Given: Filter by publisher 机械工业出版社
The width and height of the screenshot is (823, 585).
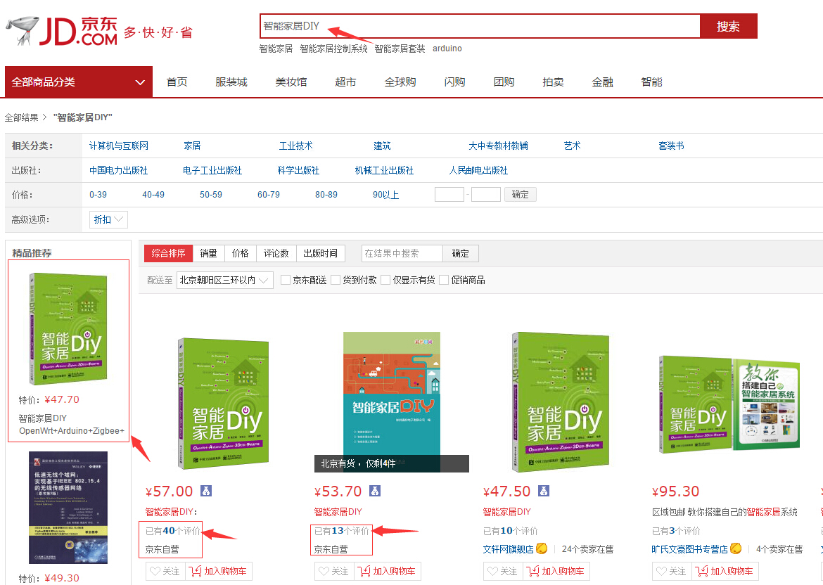Looking at the screenshot, I should 384,171.
